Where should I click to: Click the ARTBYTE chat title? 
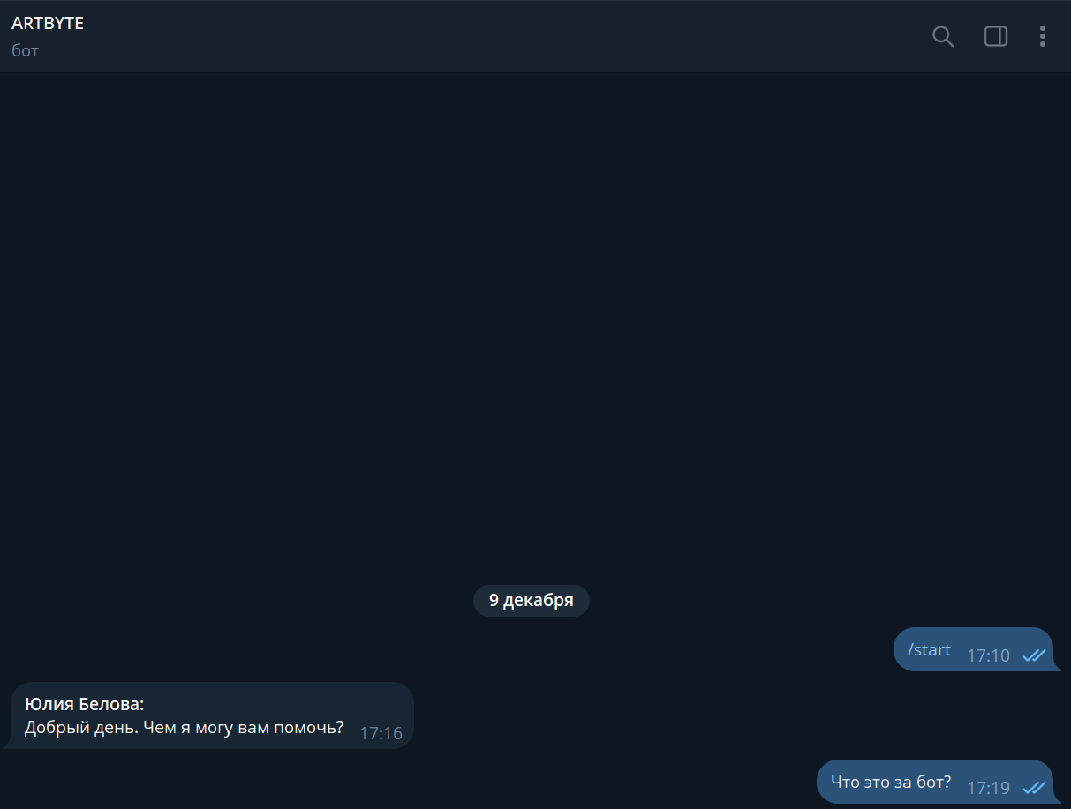coord(48,24)
